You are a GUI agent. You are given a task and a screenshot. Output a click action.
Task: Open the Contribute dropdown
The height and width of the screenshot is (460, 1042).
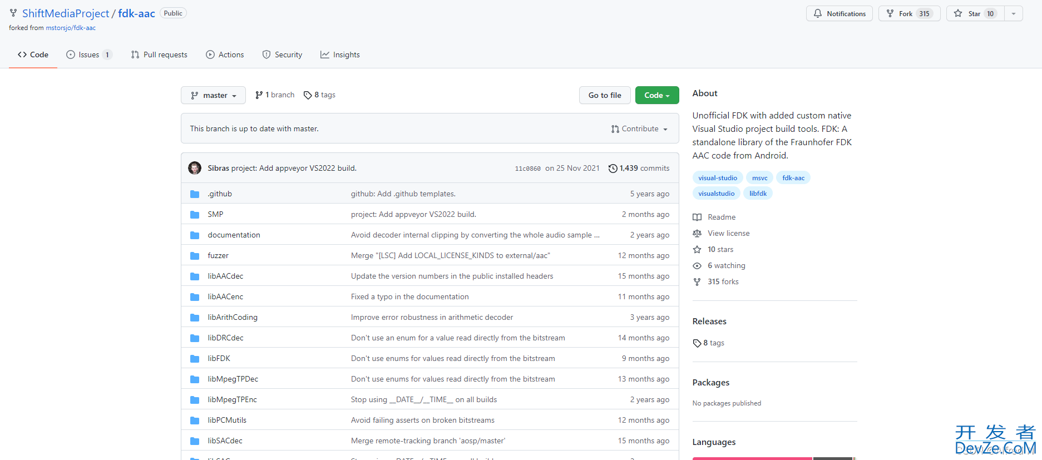click(639, 128)
